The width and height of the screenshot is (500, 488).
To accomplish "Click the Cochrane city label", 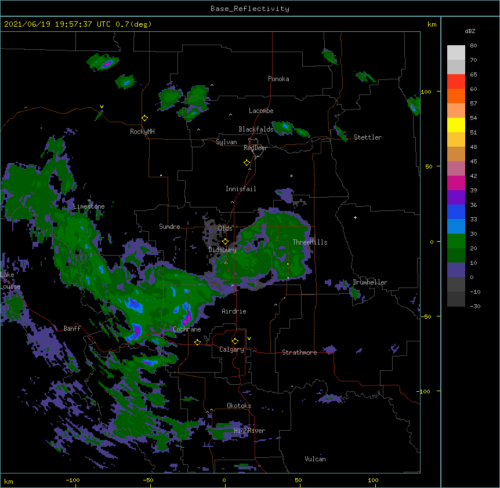I will (x=187, y=329).
